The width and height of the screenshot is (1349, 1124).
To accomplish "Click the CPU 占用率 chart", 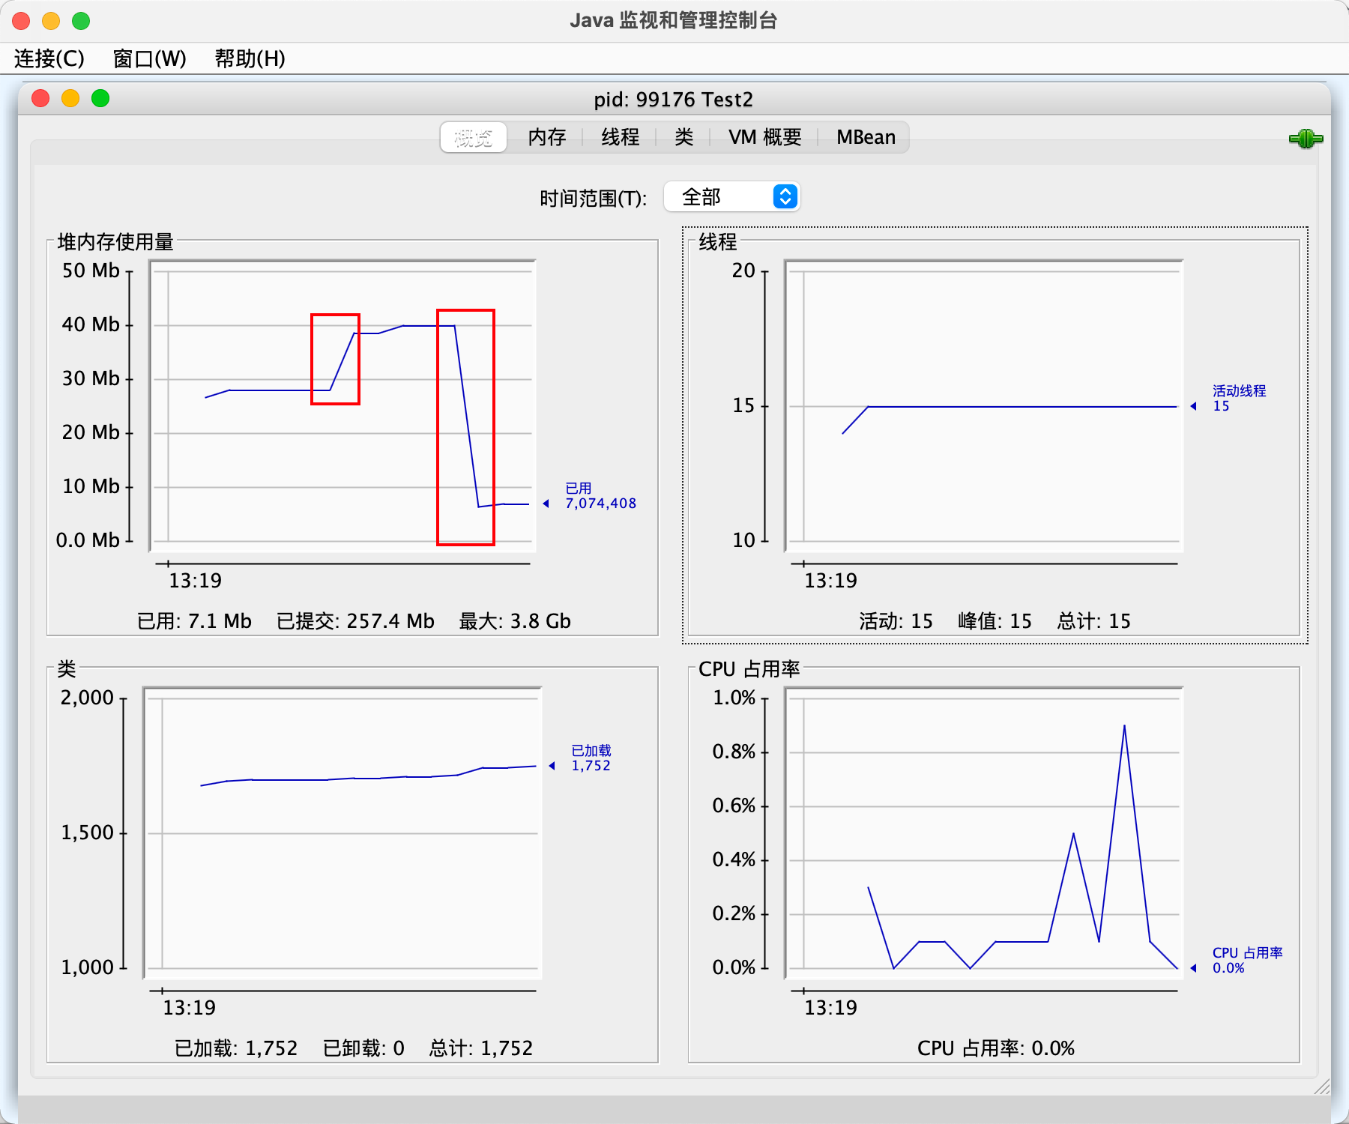I will [x=983, y=833].
